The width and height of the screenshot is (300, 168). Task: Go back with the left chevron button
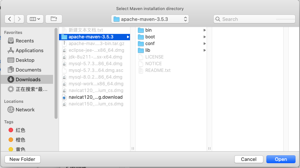click(x=10, y=19)
